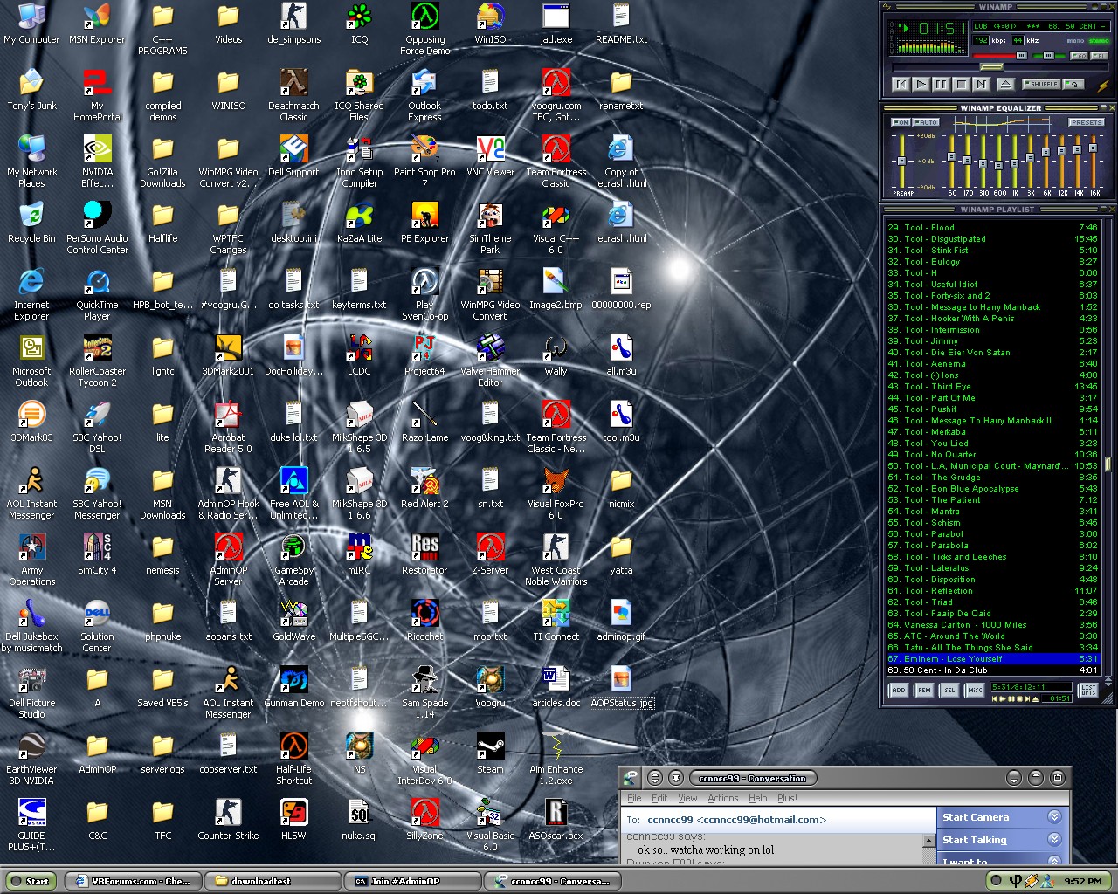Screen dimensions: 1118x894
Task: Open the Ricochet desktop icon
Action: click(424, 620)
